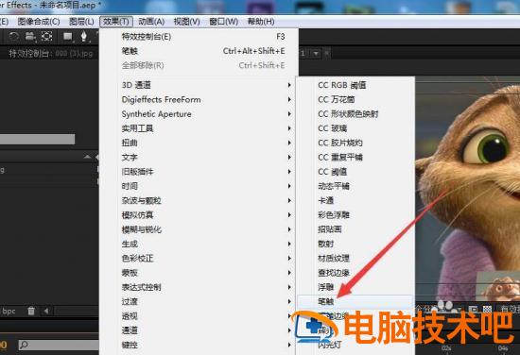Apply the 卡通 effect

click(x=355, y=201)
